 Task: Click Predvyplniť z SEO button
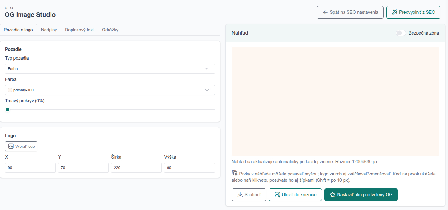(x=413, y=13)
